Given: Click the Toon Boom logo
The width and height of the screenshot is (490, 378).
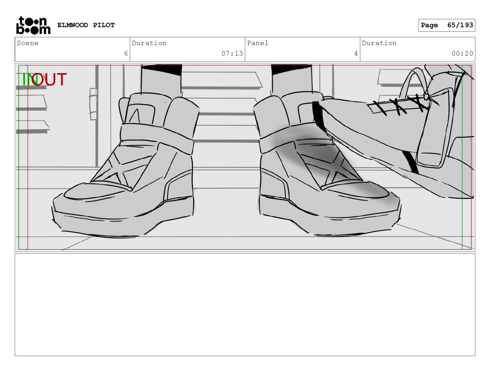Looking at the screenshot, I should point(33,25).
